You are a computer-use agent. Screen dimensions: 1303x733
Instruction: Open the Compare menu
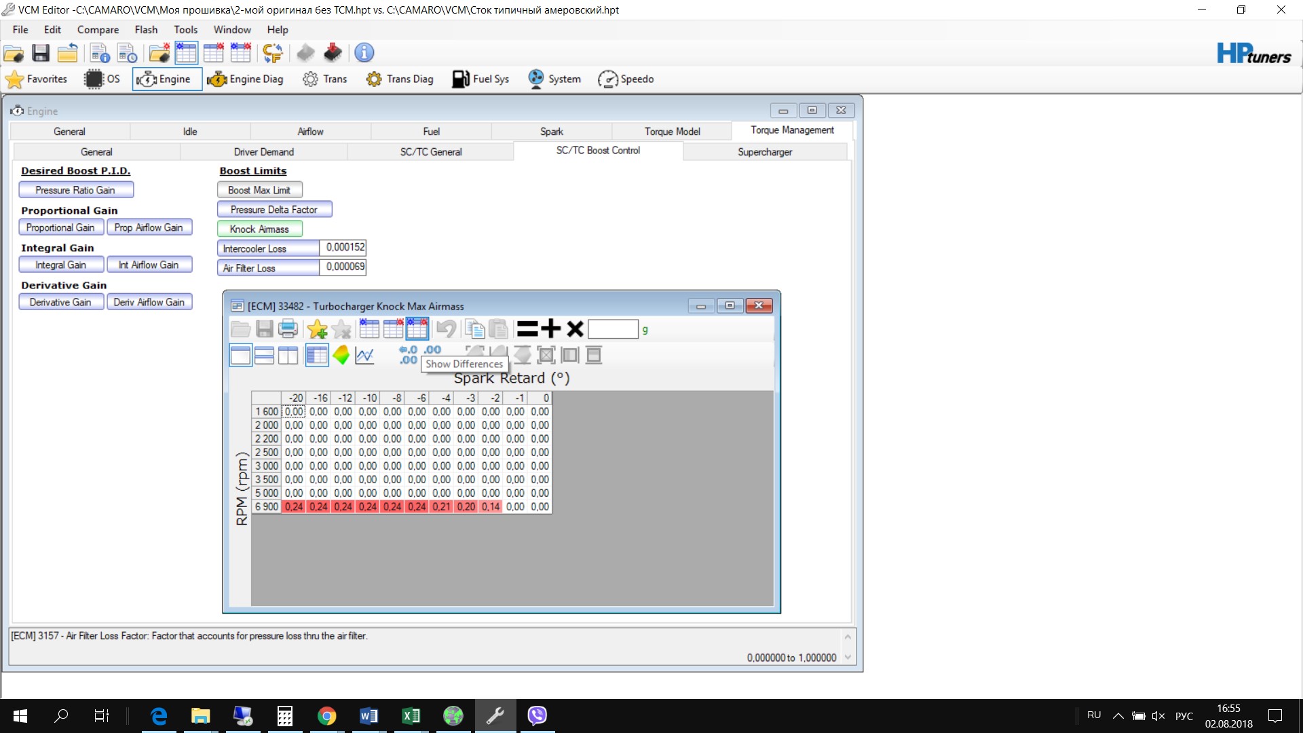[x=98, y=30]
